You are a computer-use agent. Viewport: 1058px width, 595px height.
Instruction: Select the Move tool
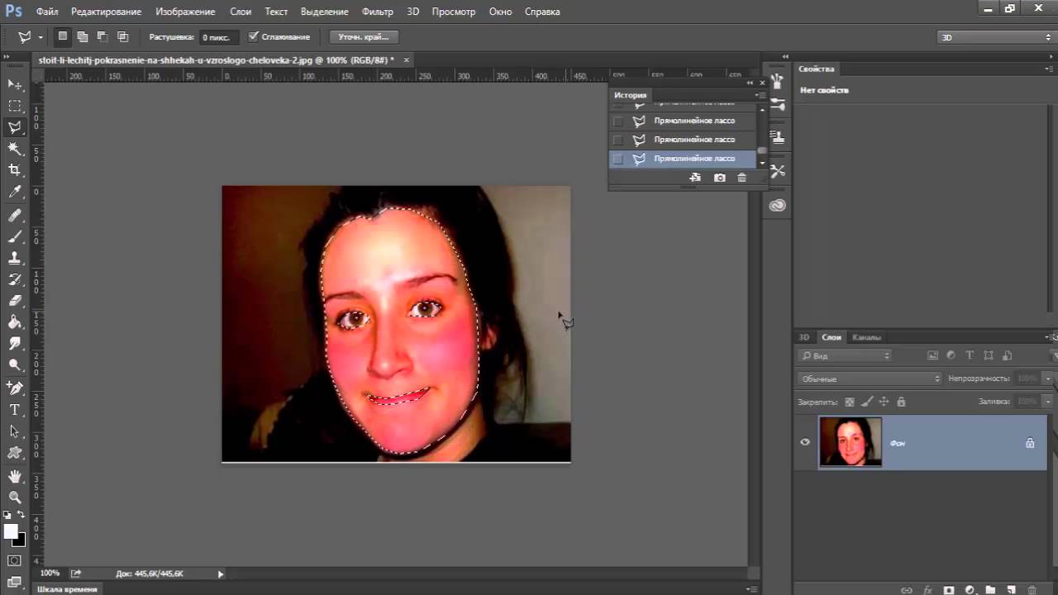15,84
